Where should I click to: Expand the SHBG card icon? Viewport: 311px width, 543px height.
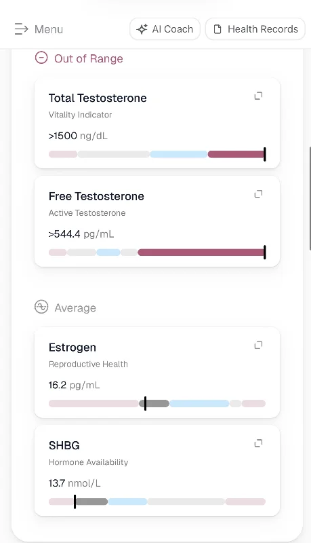point(258,443)
